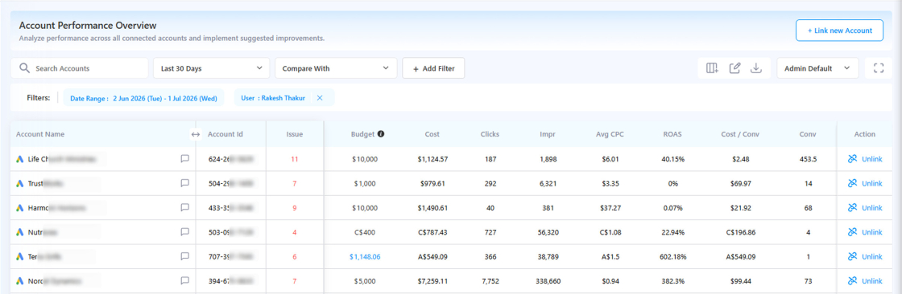
Task: Unlink the account costing $1,490.61
Action: click(x=865, y=208)
